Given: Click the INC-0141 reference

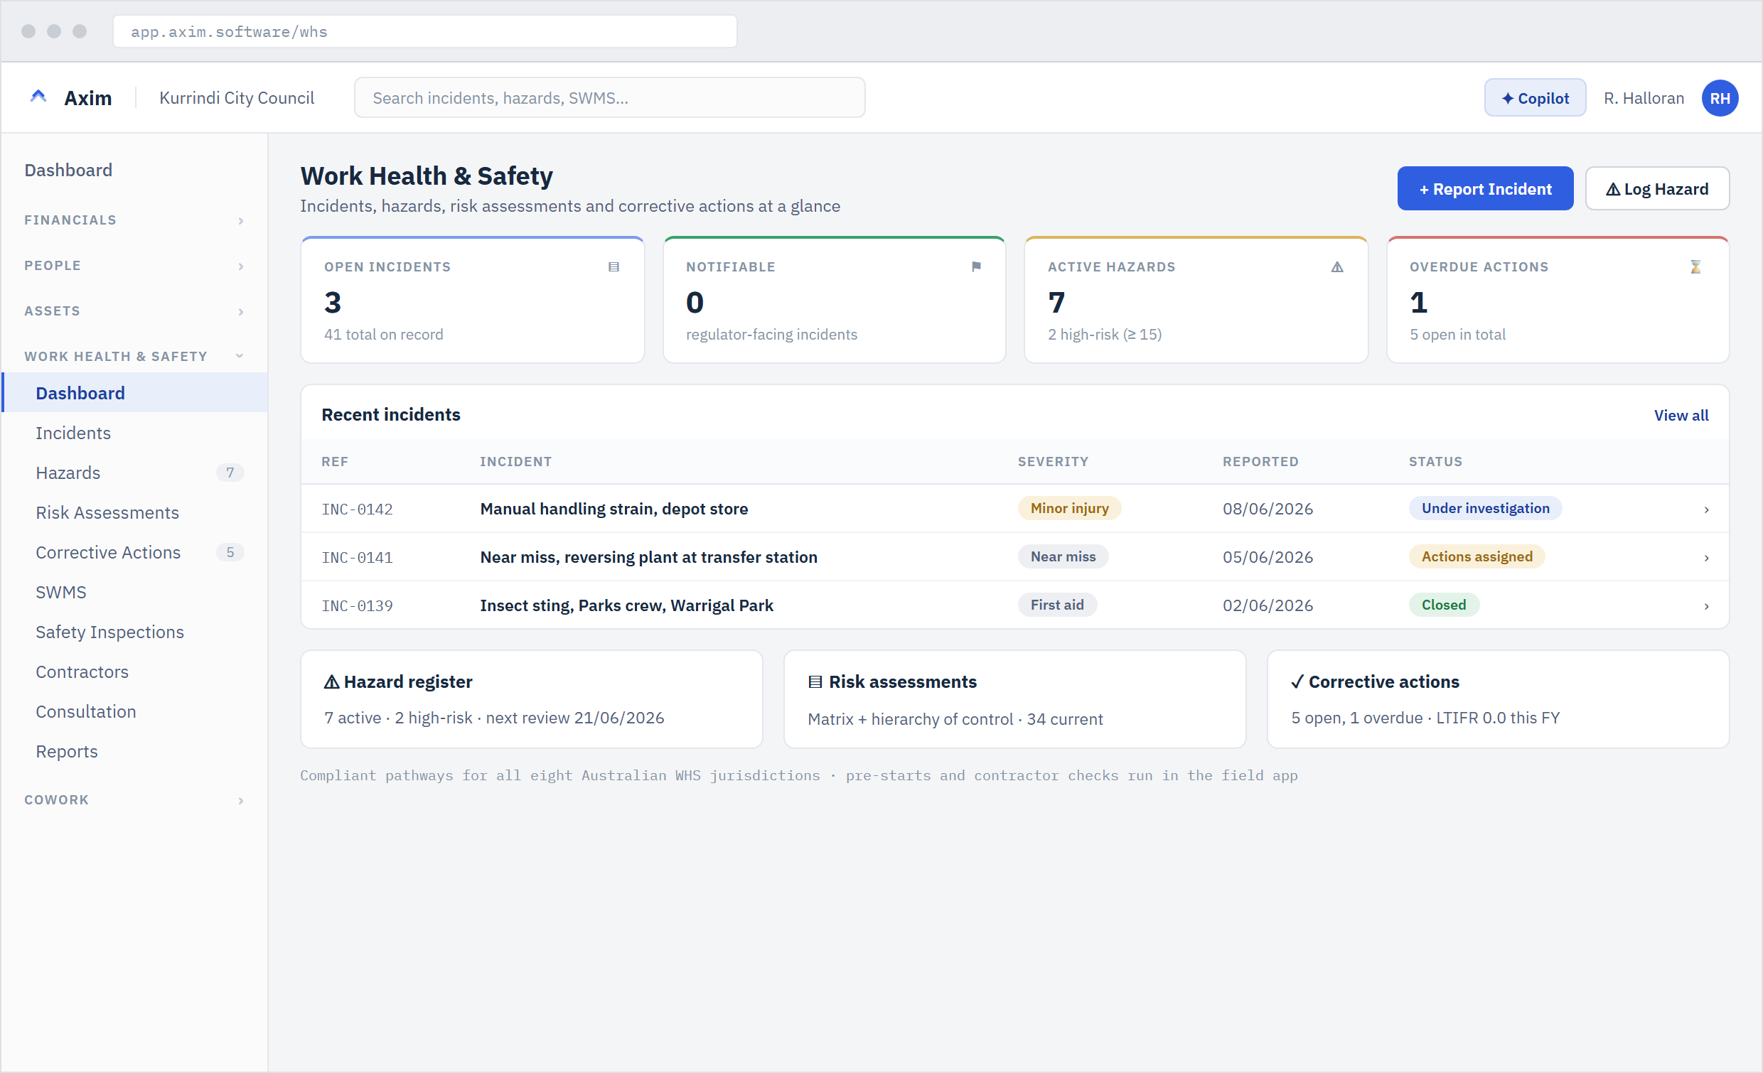Looking at the screenshot, I should [357, 558].
